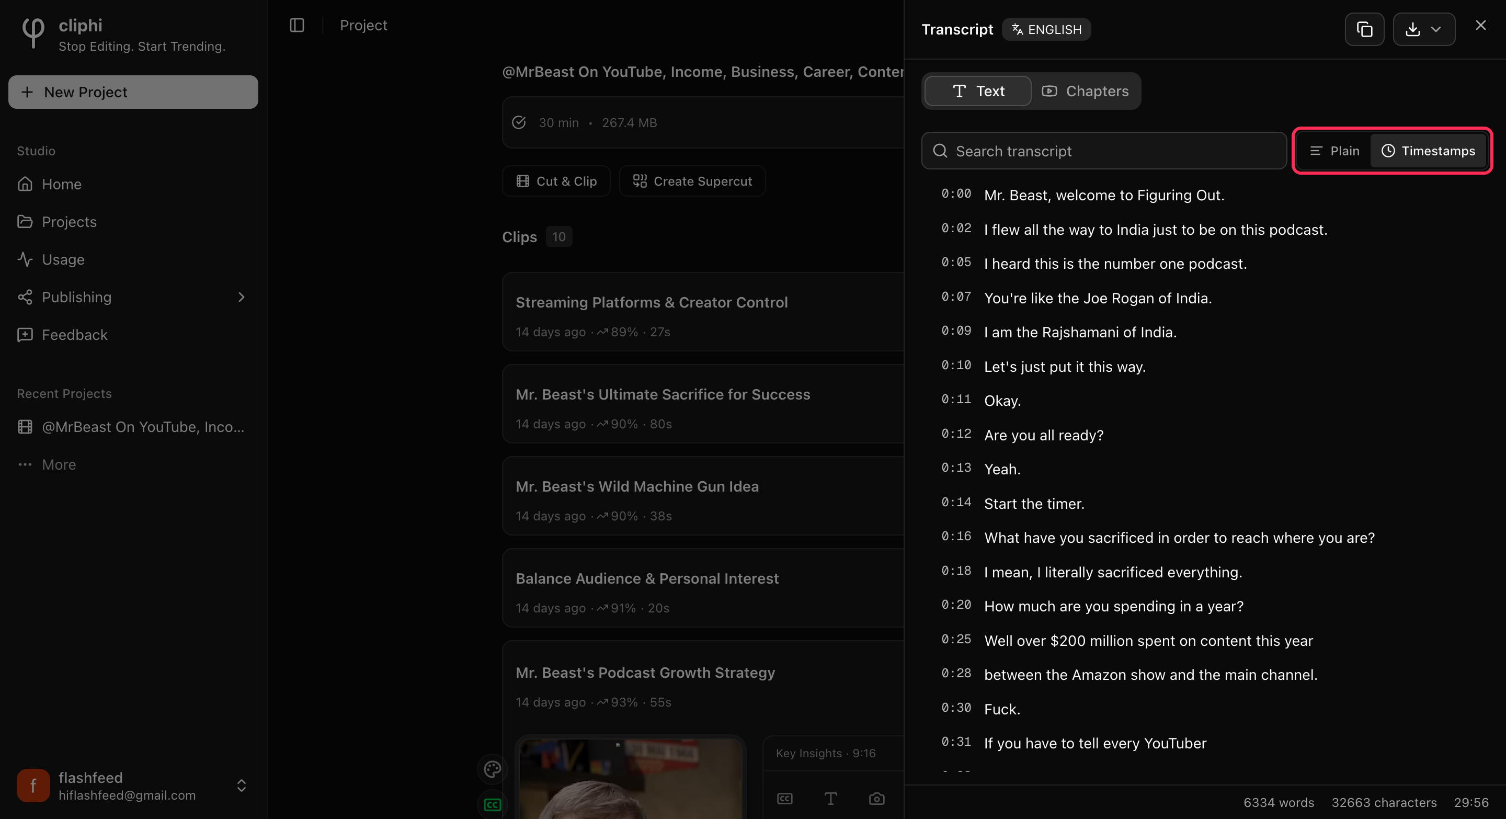Viewport: 1506px width, 819px height.
Task: Click the flashfeed avatar icon
Action: click(x=33, y=786)
